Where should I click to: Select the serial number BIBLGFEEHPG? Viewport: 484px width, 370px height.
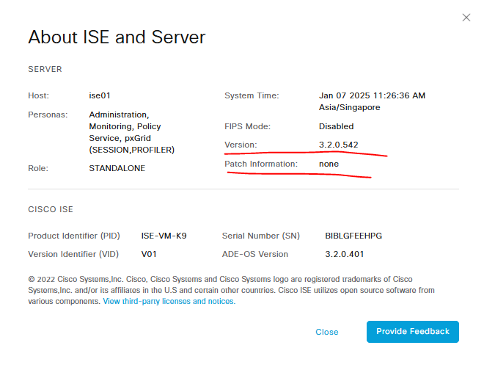coord(353,236)
